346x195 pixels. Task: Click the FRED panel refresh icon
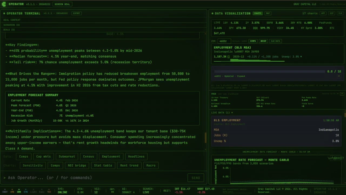pyautogui.click(x=342, y=94)
